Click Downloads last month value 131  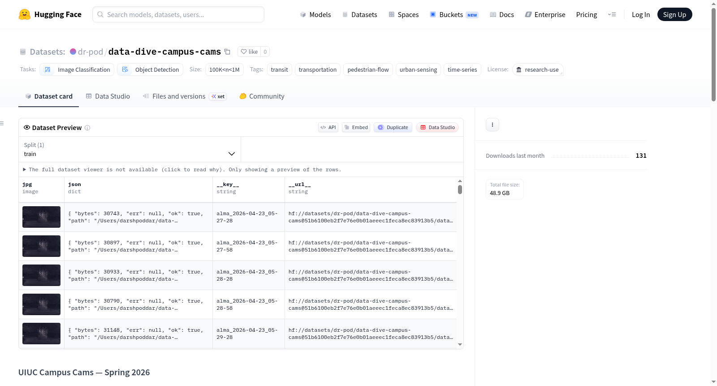point(641,156)
